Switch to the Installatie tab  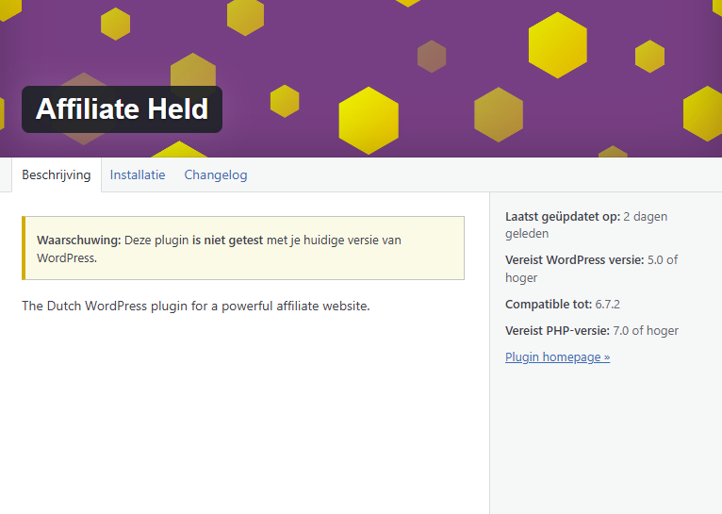pos(138,175)
